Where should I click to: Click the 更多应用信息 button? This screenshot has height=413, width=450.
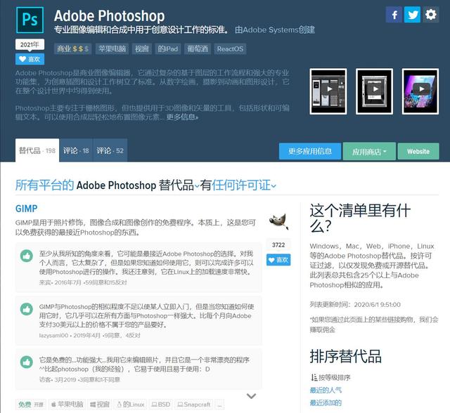pyautogui.click(x=309, y=151)
